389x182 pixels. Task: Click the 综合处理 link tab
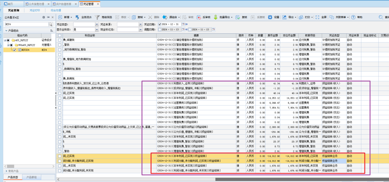click(56, 10)
